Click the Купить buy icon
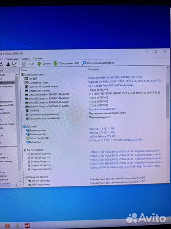The height and width of the screenshot is (229, 171). (x=39, y=64)
